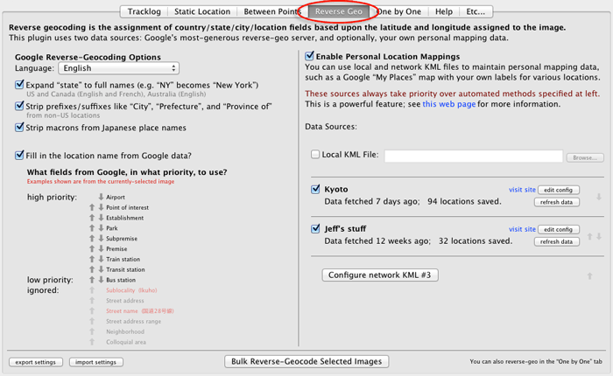Raise Premise using its up arrow
Screen dimensions: 613x376
[92, 248]
